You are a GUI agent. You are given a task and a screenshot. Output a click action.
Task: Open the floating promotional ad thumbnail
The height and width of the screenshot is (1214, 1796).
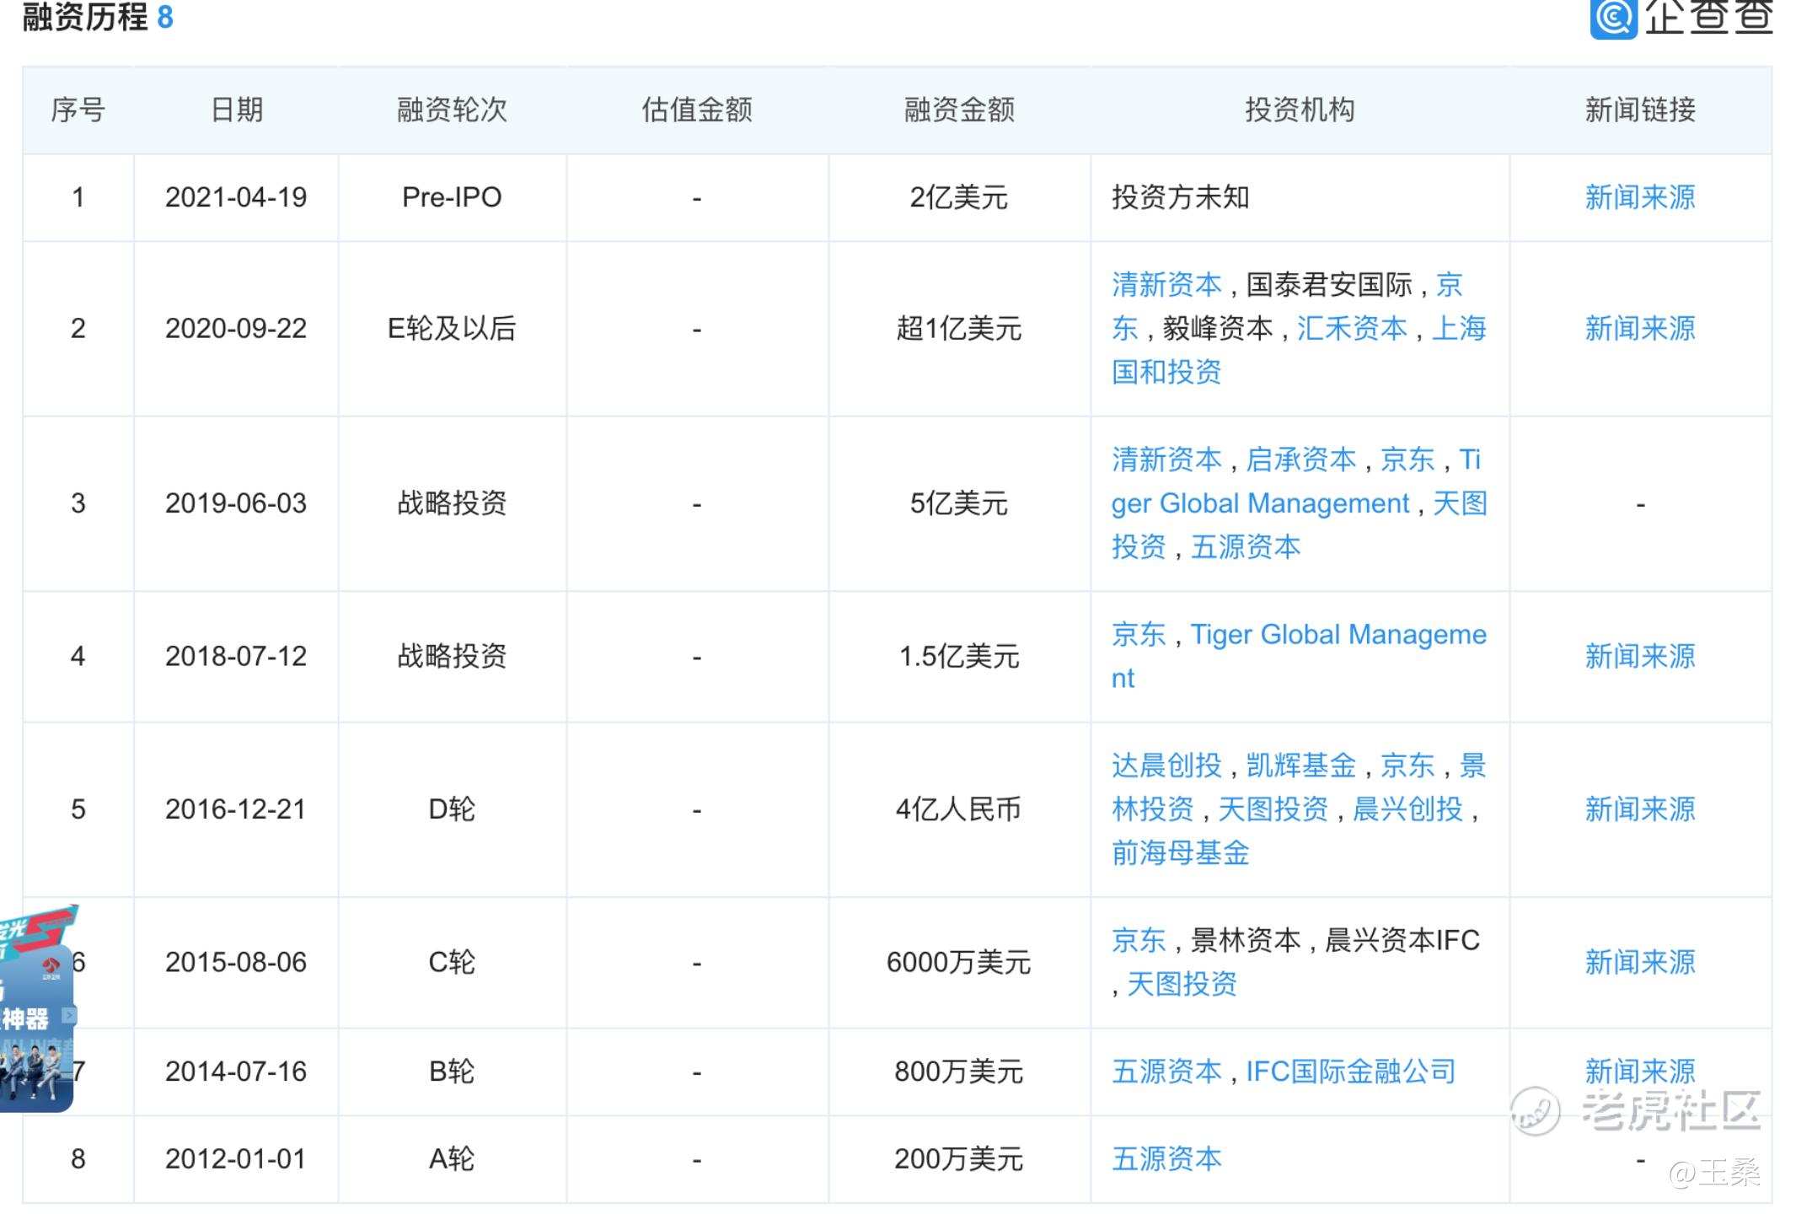point(37,1008)
